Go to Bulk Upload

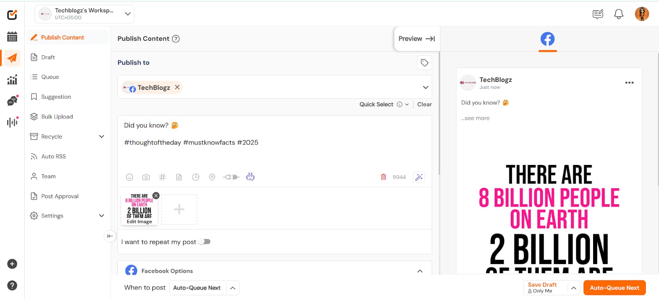click(x=57, y=117)
